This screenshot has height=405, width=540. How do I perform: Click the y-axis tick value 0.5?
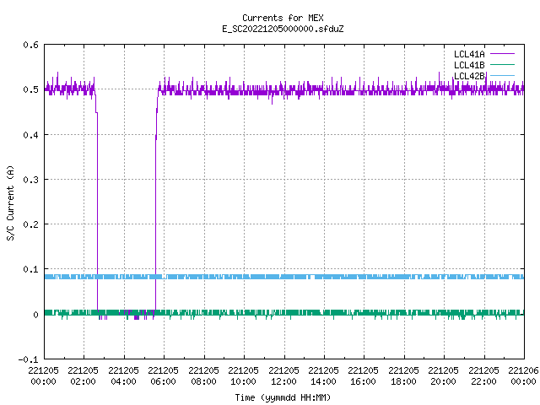click(x=30, y=89)
